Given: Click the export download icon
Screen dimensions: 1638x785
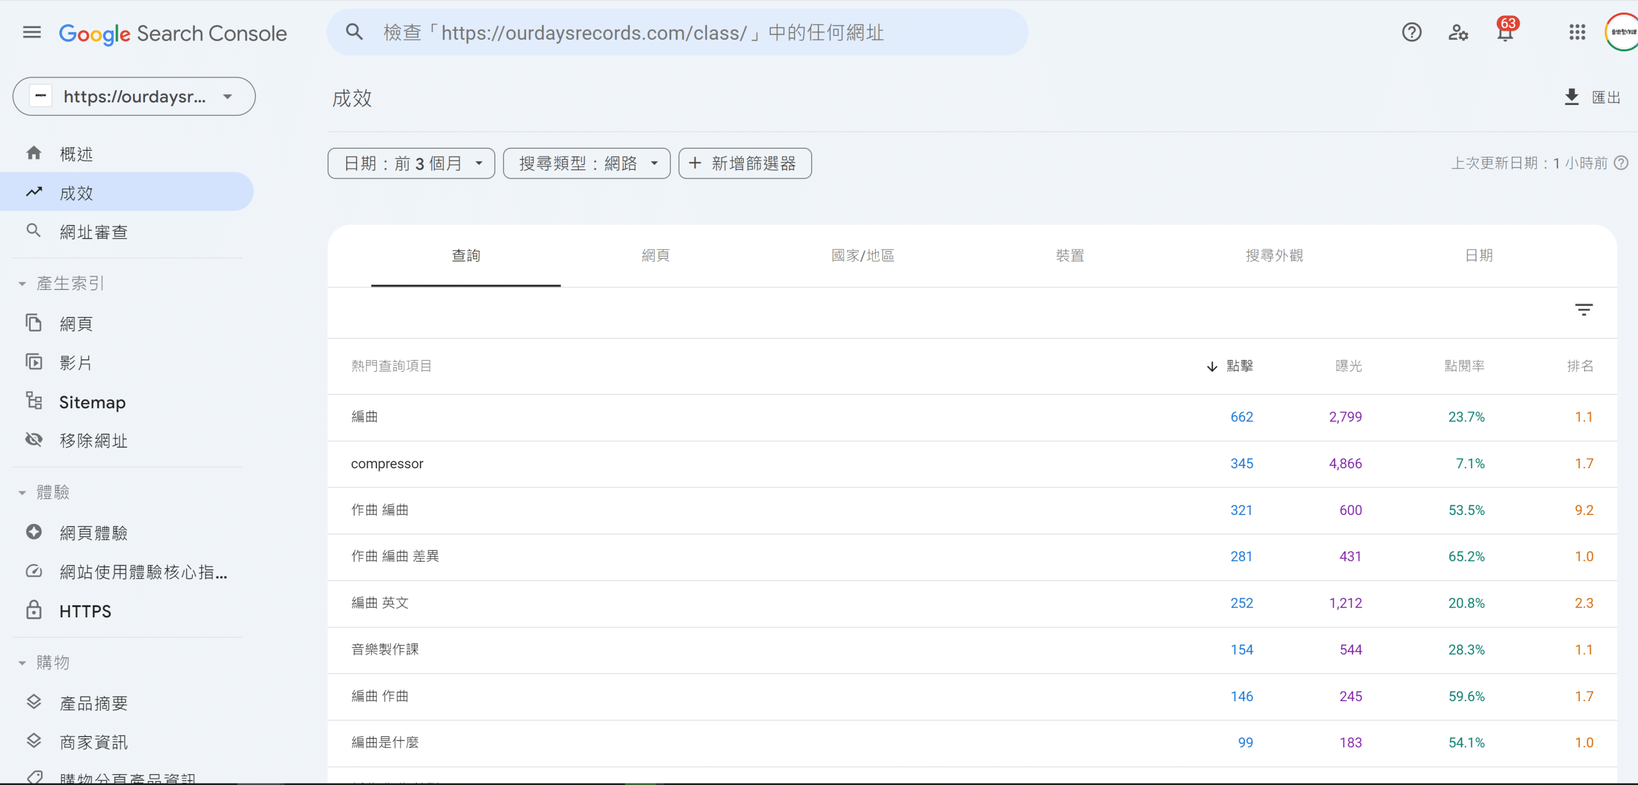Looking at the screenshot, I should click(x=1571, y=97).
